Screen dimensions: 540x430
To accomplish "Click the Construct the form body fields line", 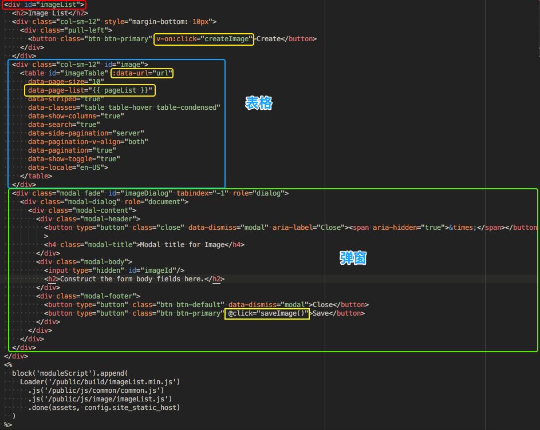I will click(x=135, y=279).
